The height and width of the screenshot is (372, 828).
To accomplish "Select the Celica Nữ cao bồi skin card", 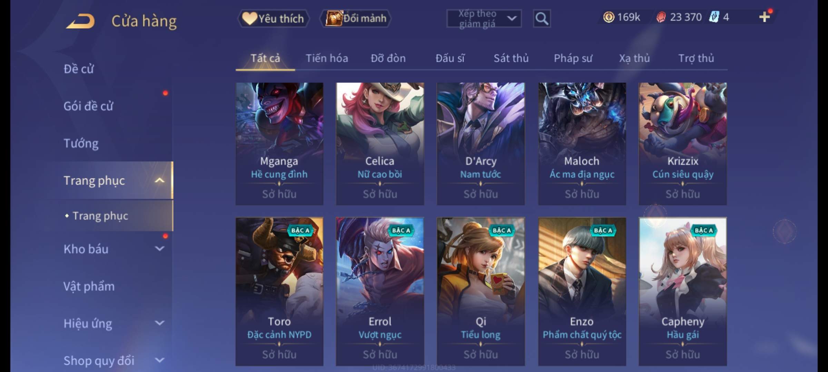I will pyautogui.click(x=380, y=144).
